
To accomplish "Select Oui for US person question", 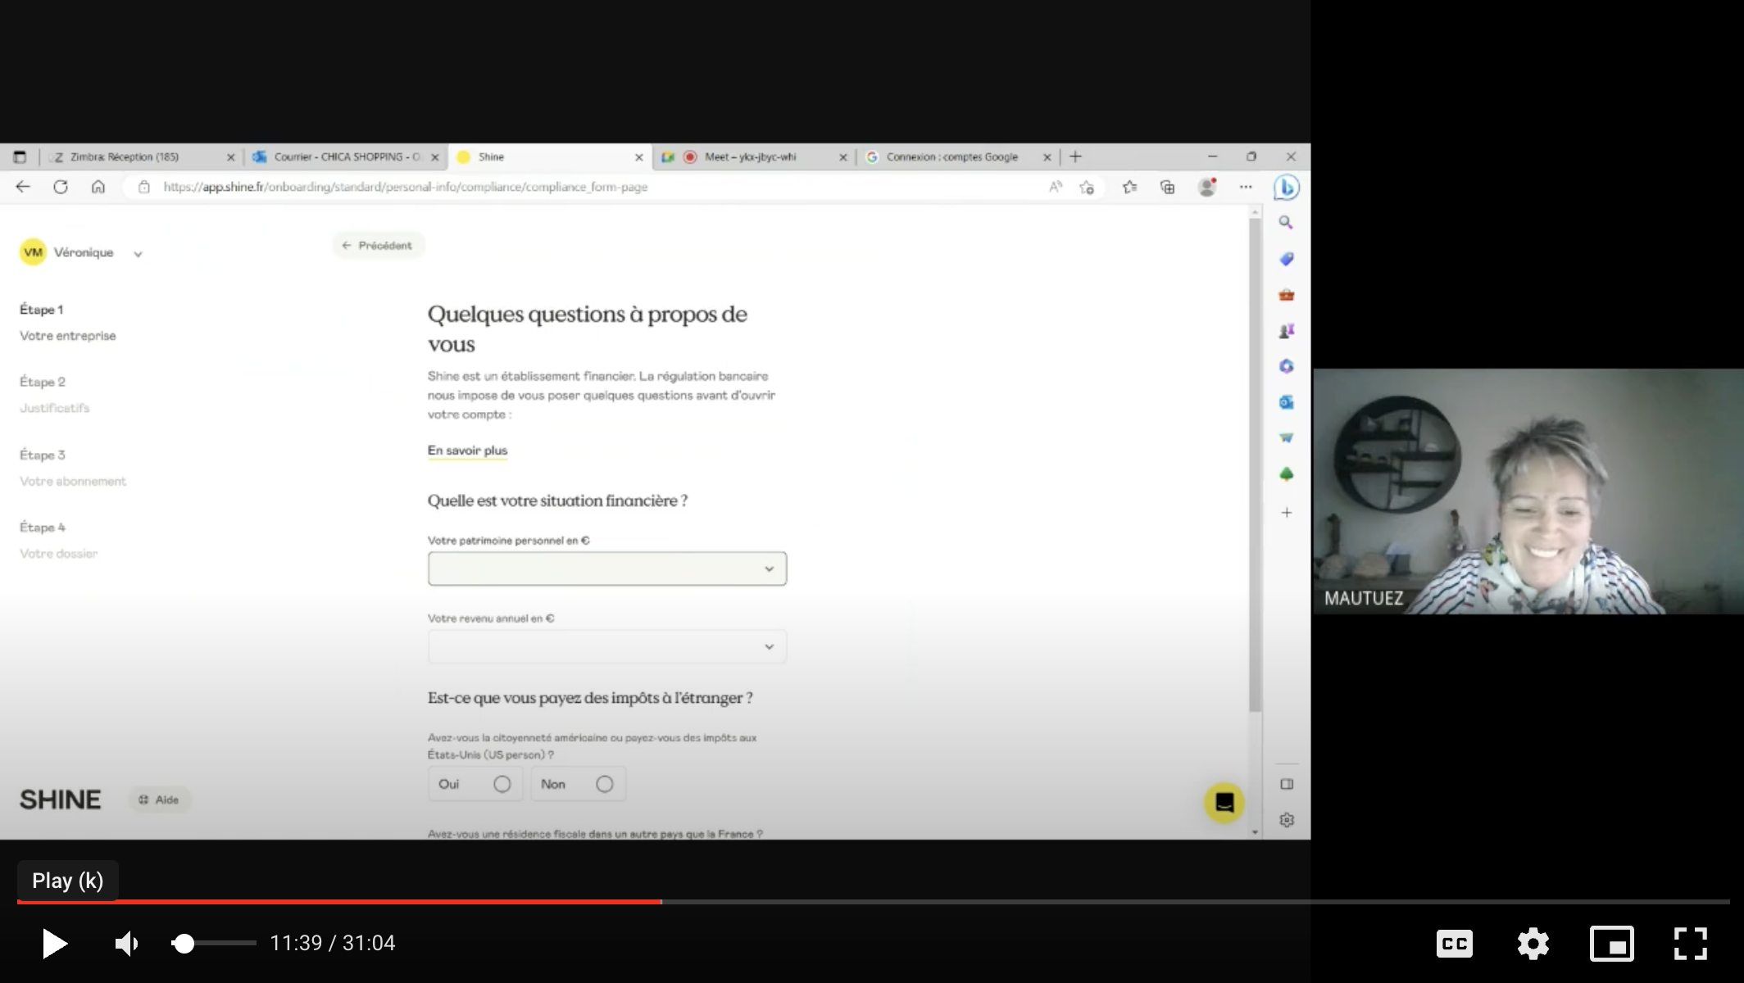I will [475, 784].
